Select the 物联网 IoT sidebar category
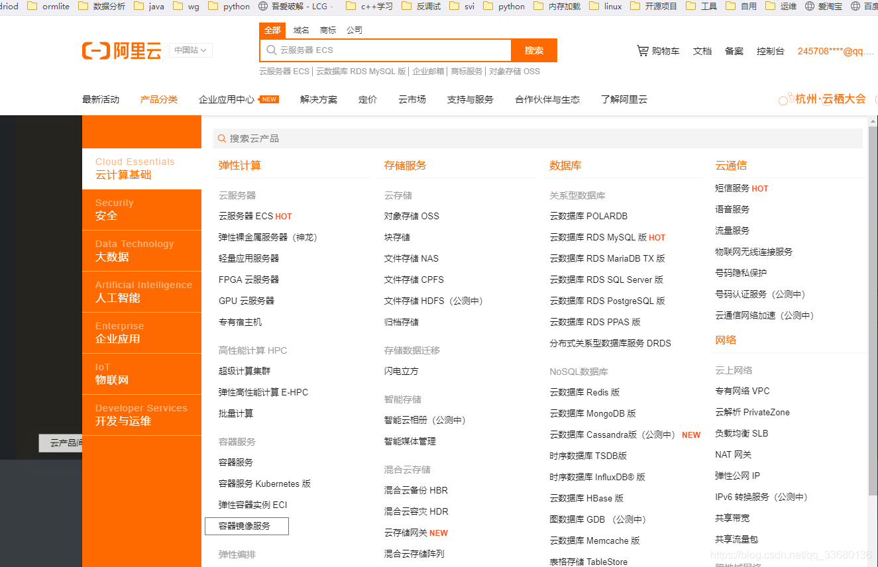The width and height of the screenshot is (878, 567). (142, 374)
